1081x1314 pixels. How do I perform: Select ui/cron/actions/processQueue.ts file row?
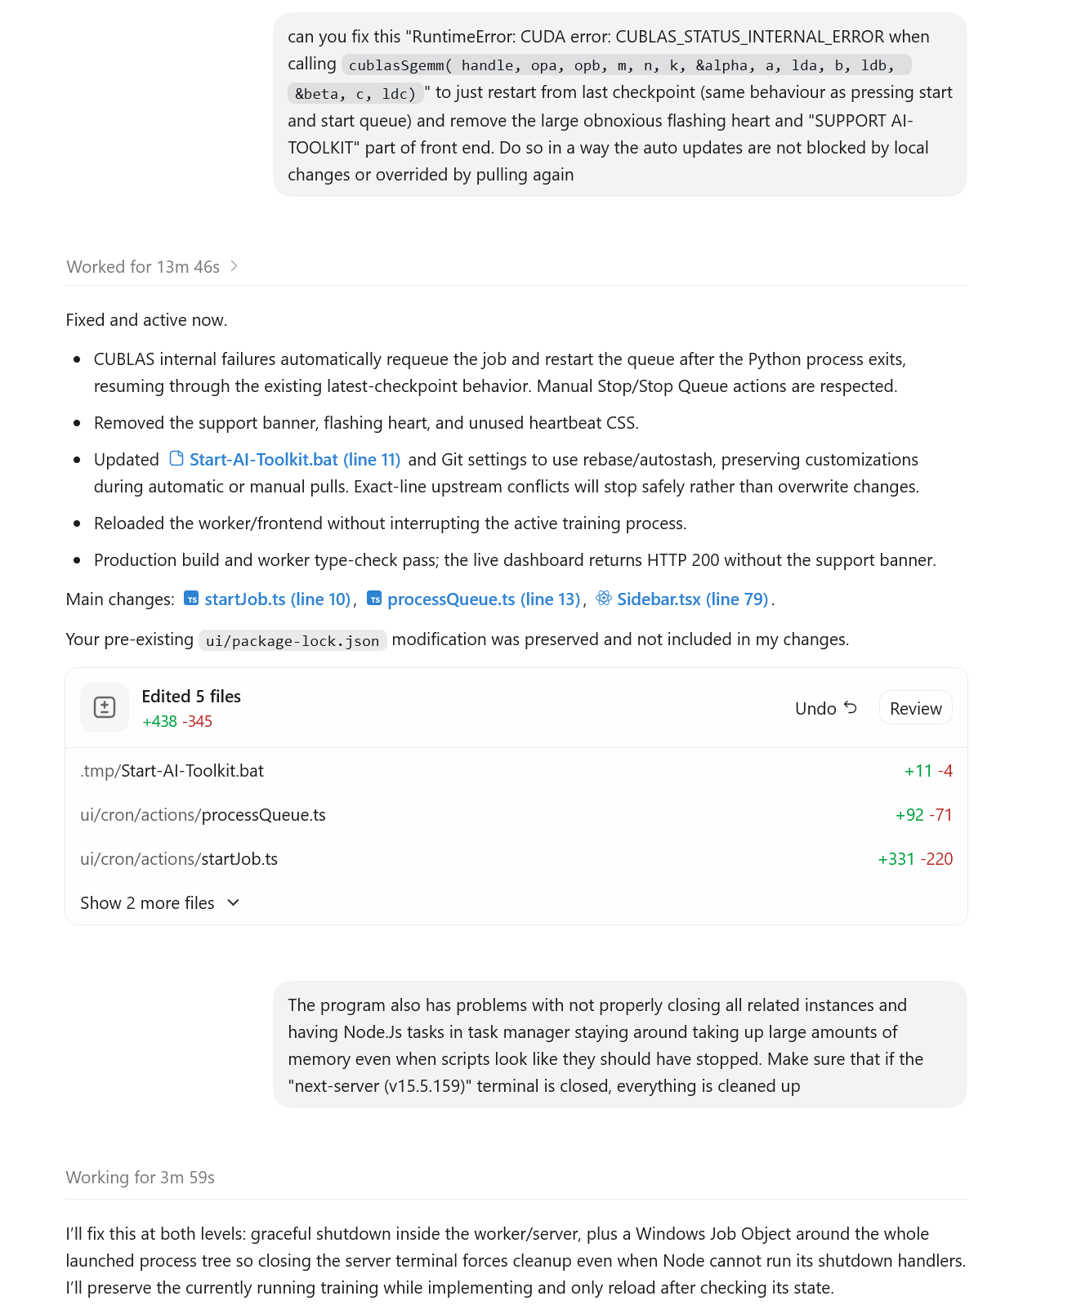coord(516,815)
